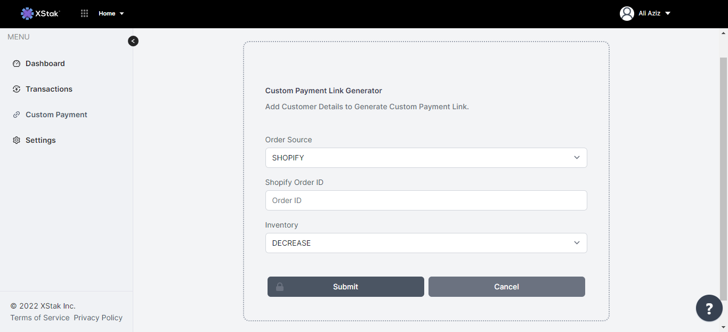Click the Dashboard gauge icon

coord(17,63)
